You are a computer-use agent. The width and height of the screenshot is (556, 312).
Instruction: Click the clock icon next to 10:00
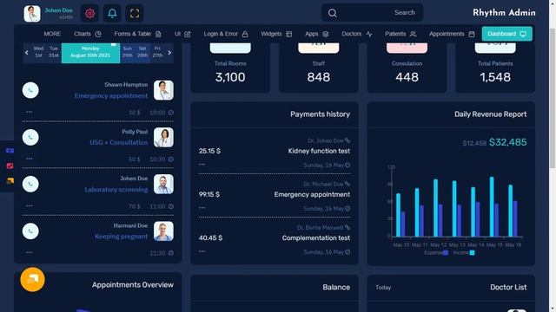point(171,113)
